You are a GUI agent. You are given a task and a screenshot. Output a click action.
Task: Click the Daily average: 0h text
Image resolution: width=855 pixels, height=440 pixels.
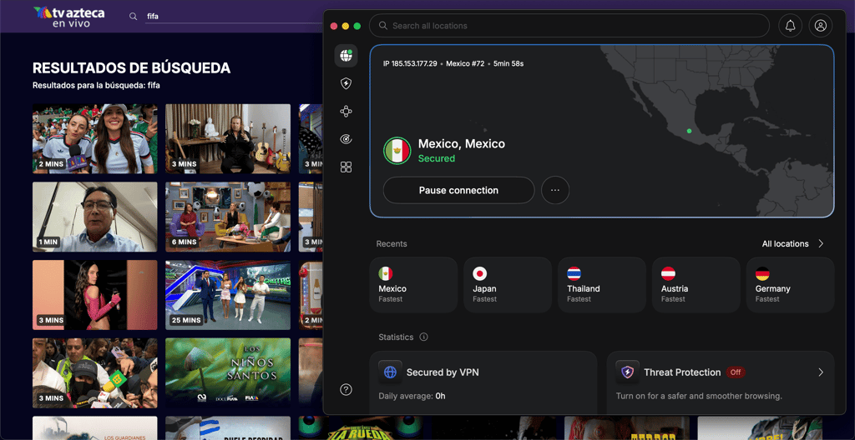412,396
